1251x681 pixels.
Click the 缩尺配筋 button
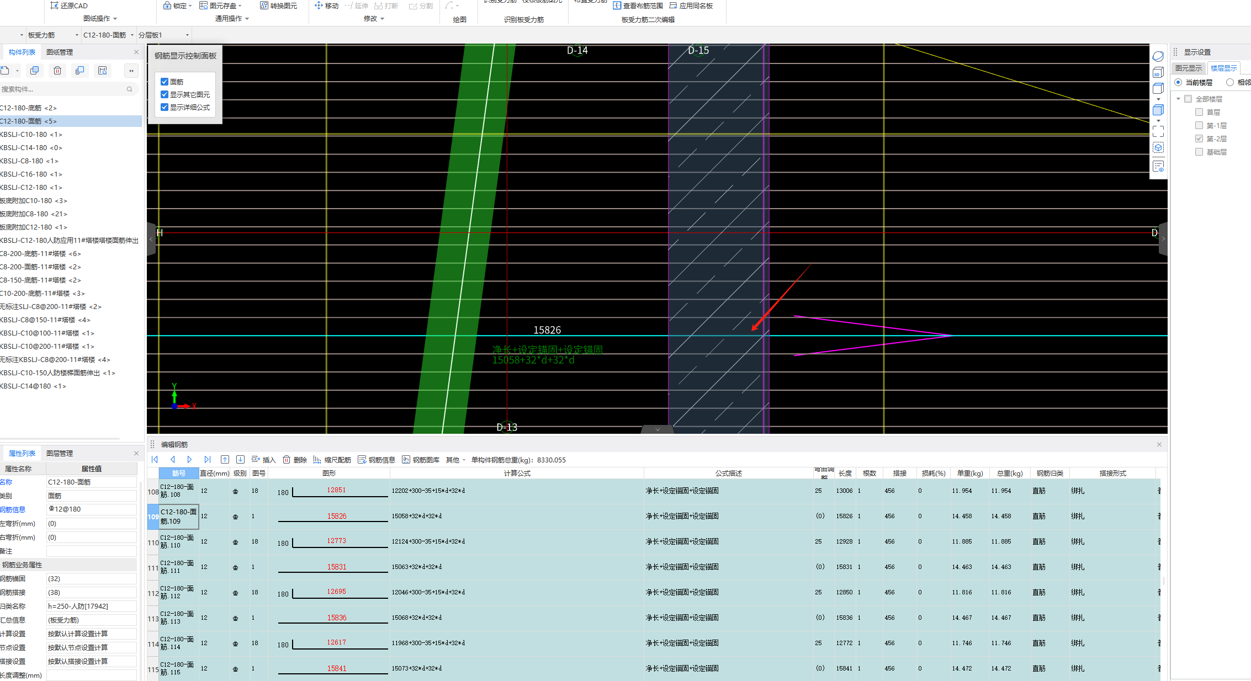click(332, 460)
